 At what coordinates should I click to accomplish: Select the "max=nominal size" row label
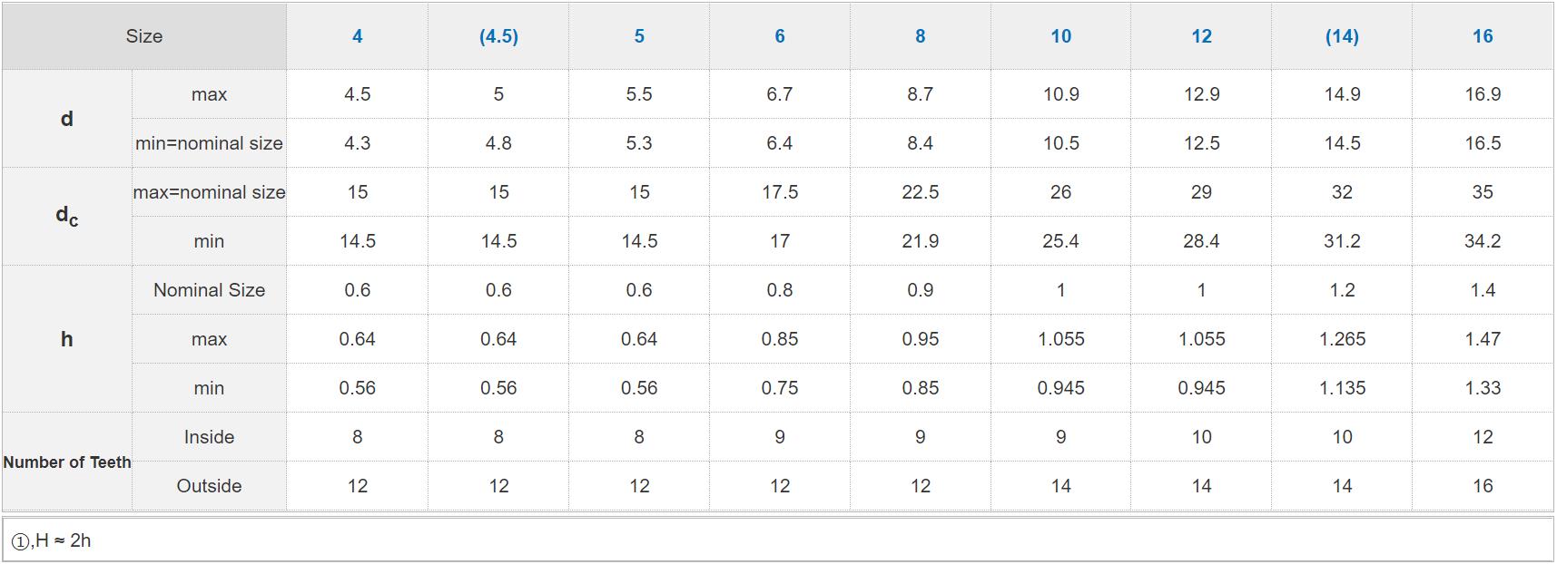tap(209, 192)
